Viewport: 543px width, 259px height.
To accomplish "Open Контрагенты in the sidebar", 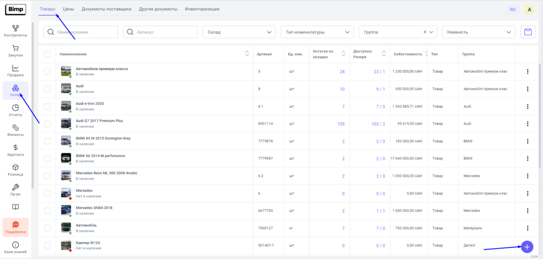I will point(15,30).
